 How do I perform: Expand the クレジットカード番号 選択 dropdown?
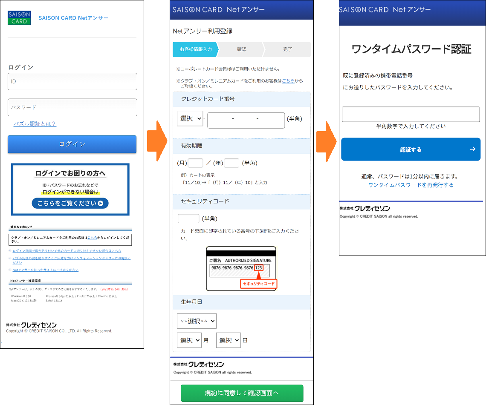pyautogui.click(x=190, y=119)
